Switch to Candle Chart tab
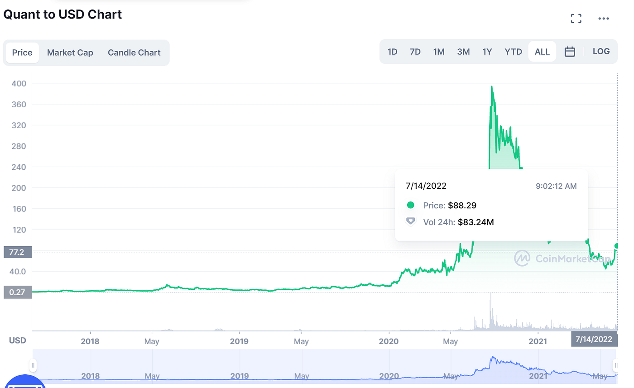The image size is (634, 388). point(134,53)
